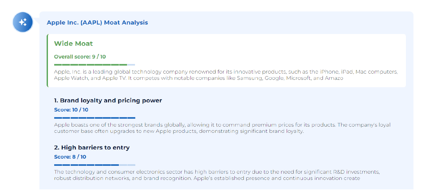Screen dimensions: 422x192
Task: Open the High barriers to entry heading
Action: [92, 148]
